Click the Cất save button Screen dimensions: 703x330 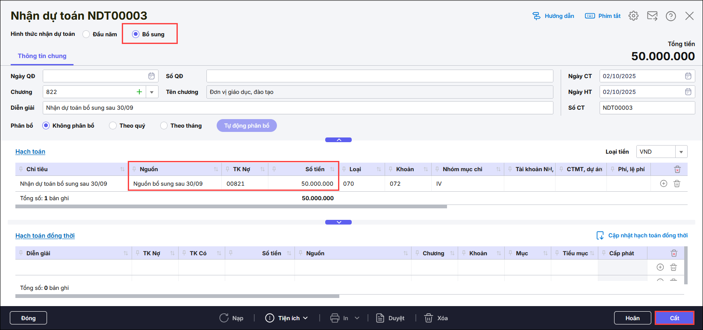(x=674, y=318)
